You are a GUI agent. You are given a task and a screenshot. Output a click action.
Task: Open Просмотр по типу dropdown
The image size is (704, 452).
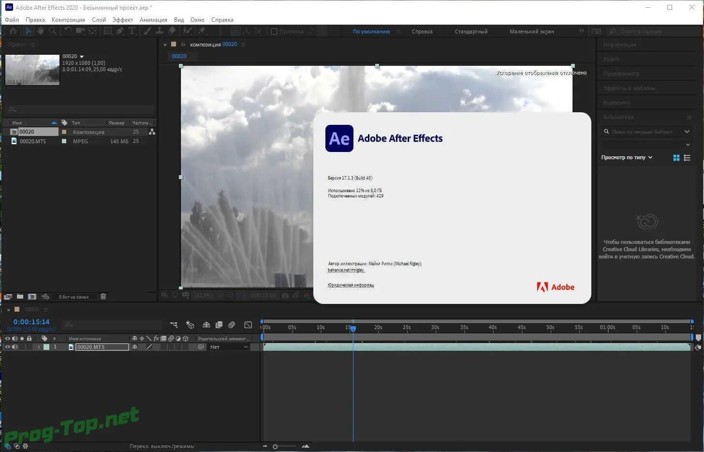(627, 157)
